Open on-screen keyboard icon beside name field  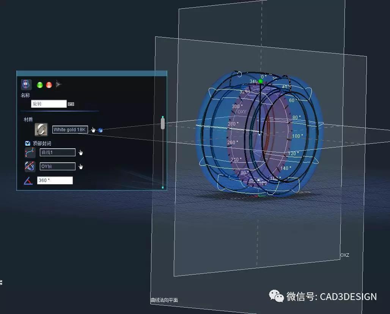71,104
